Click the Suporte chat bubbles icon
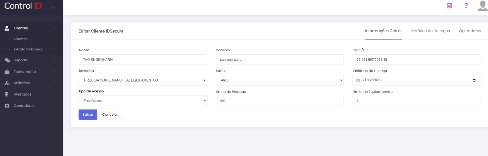 click(x=7, y=60)
